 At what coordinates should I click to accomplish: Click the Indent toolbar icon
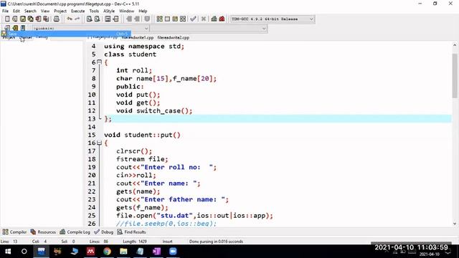click(129, 19)
